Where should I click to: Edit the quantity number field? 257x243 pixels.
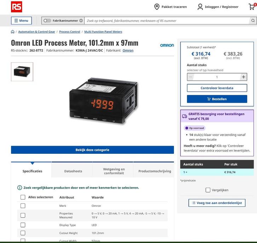(x=217, y=77)
